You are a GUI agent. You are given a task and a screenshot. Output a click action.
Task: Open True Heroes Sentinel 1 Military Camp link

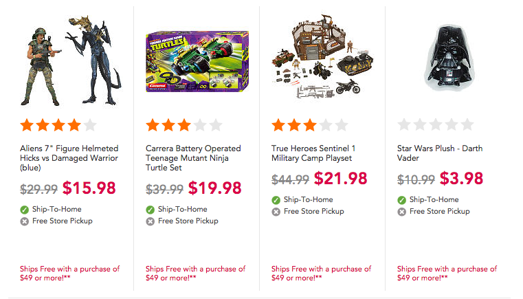[313, 153]
